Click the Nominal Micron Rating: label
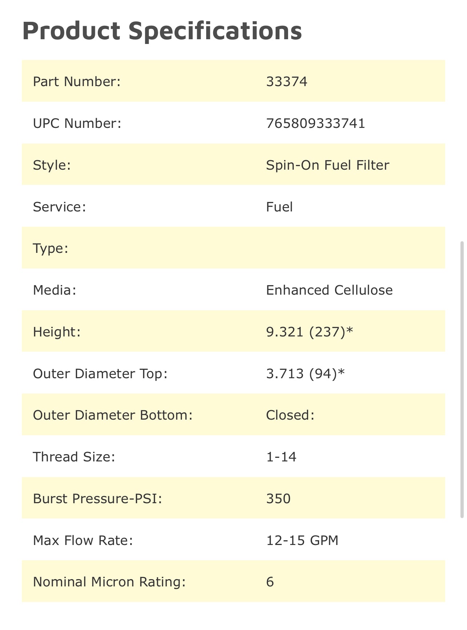The width and height of the screenshot is (467, 630). (x=109, y=582)
